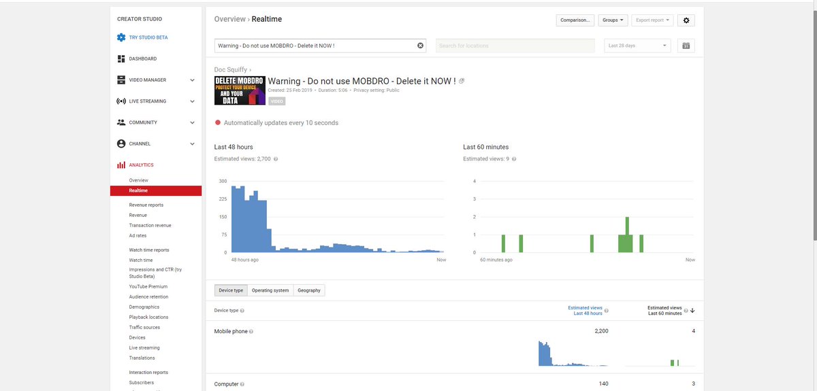Click the Creator Studio heading
Screen dimensions: 817x391
tap(140, 19)
